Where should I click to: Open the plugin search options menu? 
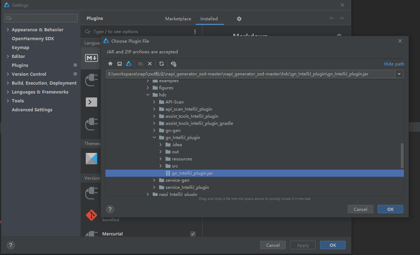click(x=195, y=32)
